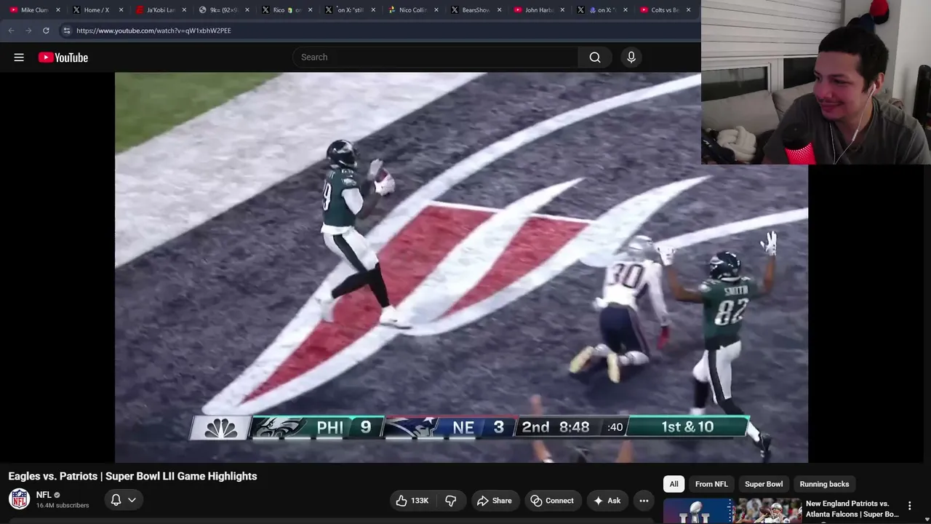Select the 'Super Bowl' filter chip
The width and height of the screenshot is (931, 524).
764,484
